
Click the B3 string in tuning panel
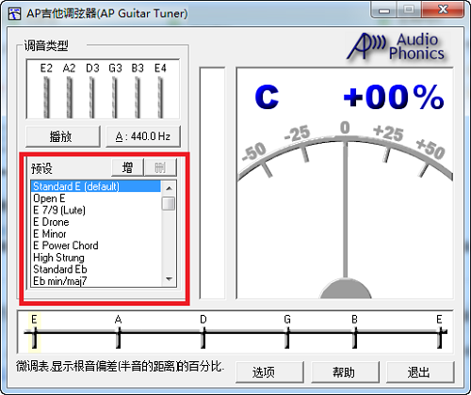click(138, 97)
